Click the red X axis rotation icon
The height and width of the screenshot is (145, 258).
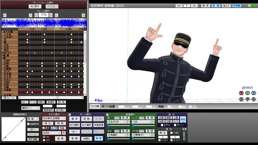click(x=241, y=93)
